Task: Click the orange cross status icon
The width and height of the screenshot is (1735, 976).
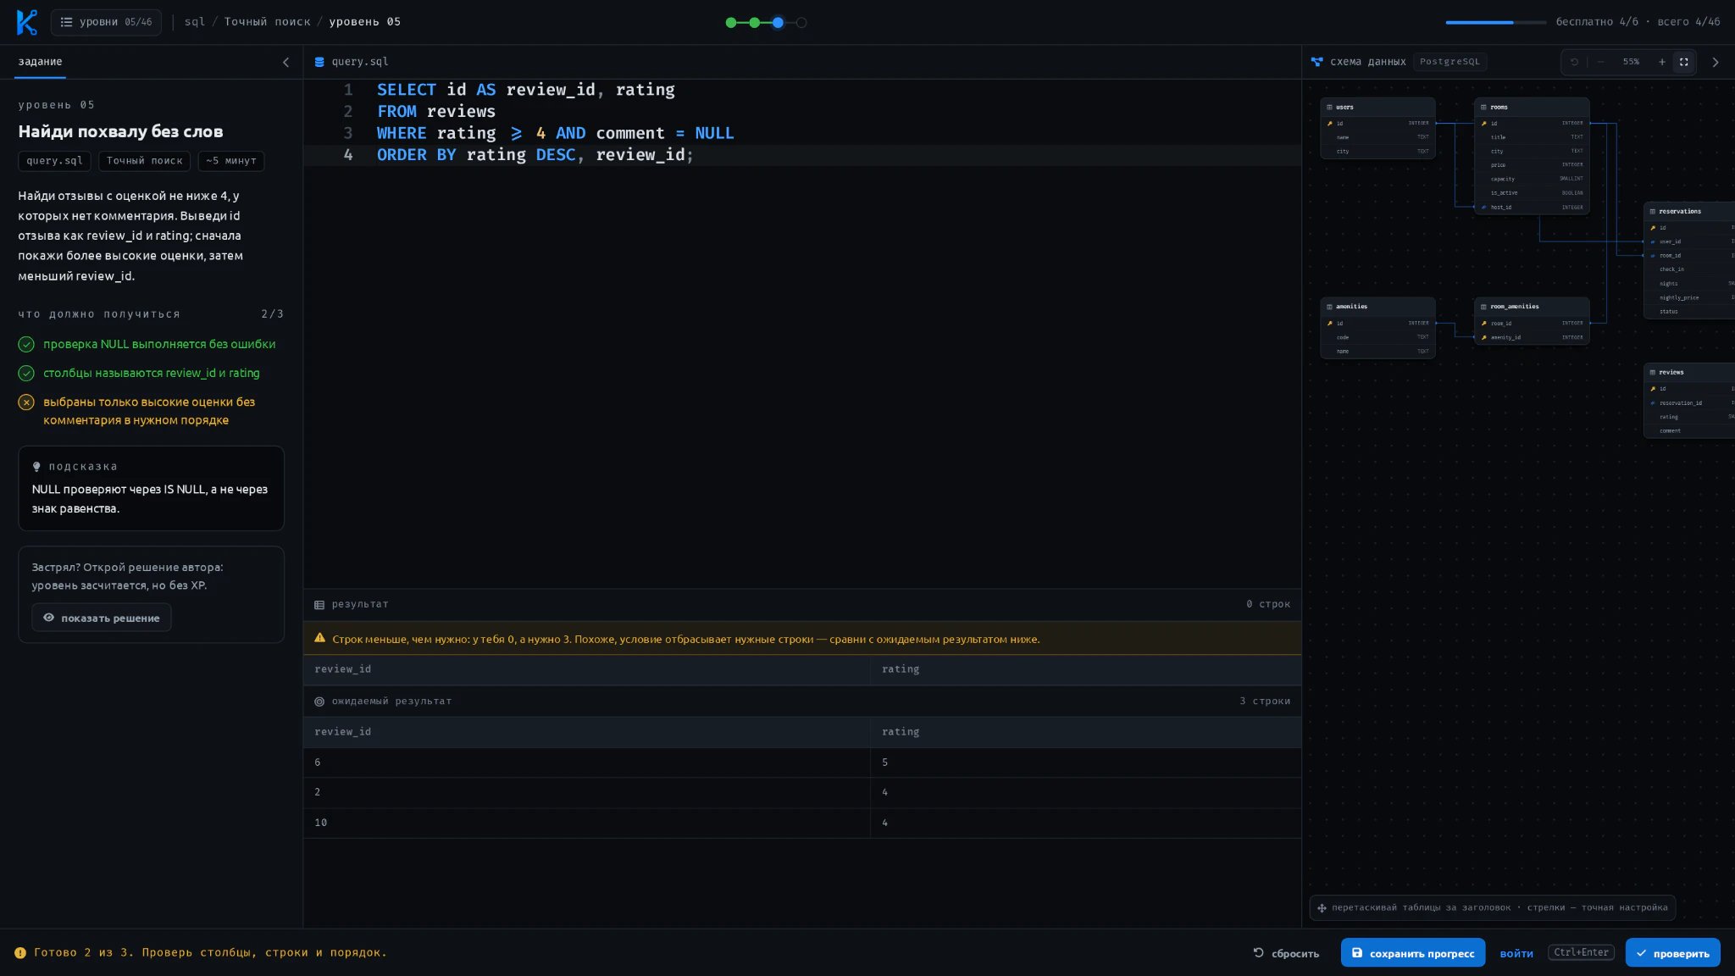Action: tap(26, 402)
